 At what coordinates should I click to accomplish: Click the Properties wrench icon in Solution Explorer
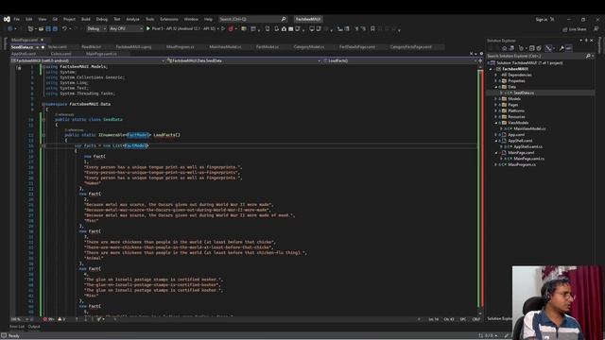pyautogui.click(x=562, y=48)
